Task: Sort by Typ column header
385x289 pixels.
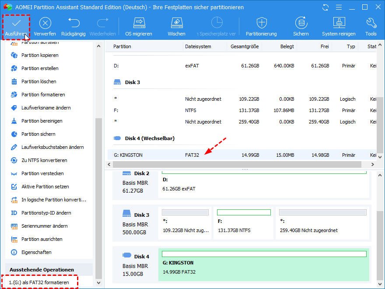Action: [x=351, y=46]
